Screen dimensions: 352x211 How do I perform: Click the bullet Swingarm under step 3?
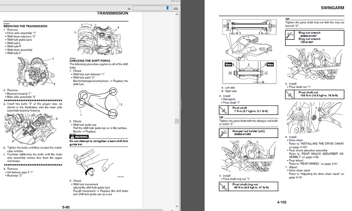tap(228, 99)
